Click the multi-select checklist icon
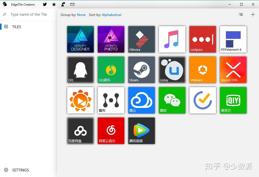The height and width of the screenshot is (177, 259). click(x=241, y=14)
